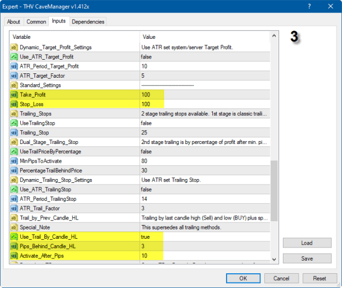Select the Special_Note variable name
Viewport: 342px width, 288px height.
(x=35, y=227)
